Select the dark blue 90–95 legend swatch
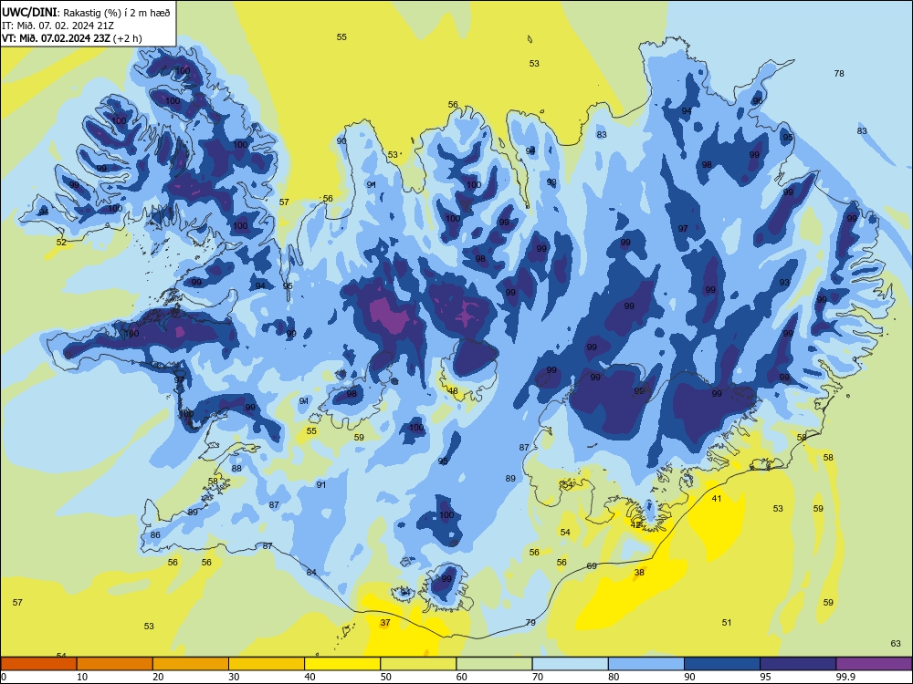 722,664
